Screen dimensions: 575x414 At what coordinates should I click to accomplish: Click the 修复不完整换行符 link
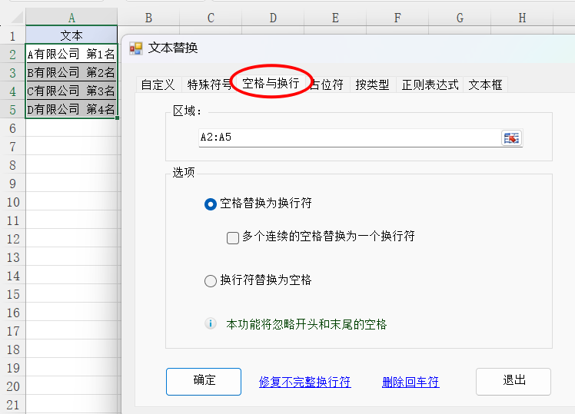304,382
